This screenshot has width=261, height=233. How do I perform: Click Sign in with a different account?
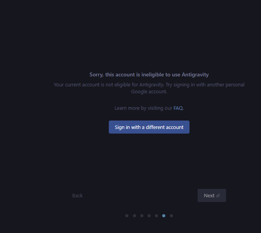point(149,127)
